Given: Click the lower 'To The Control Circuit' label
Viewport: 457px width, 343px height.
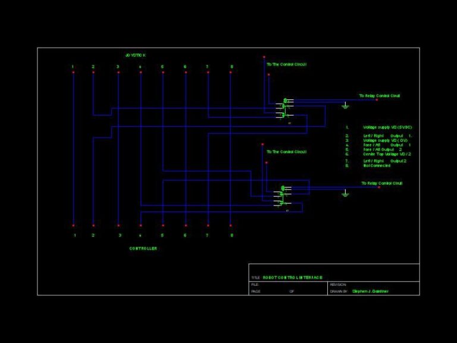Looking at the screenshot, I should coord(286,152).
